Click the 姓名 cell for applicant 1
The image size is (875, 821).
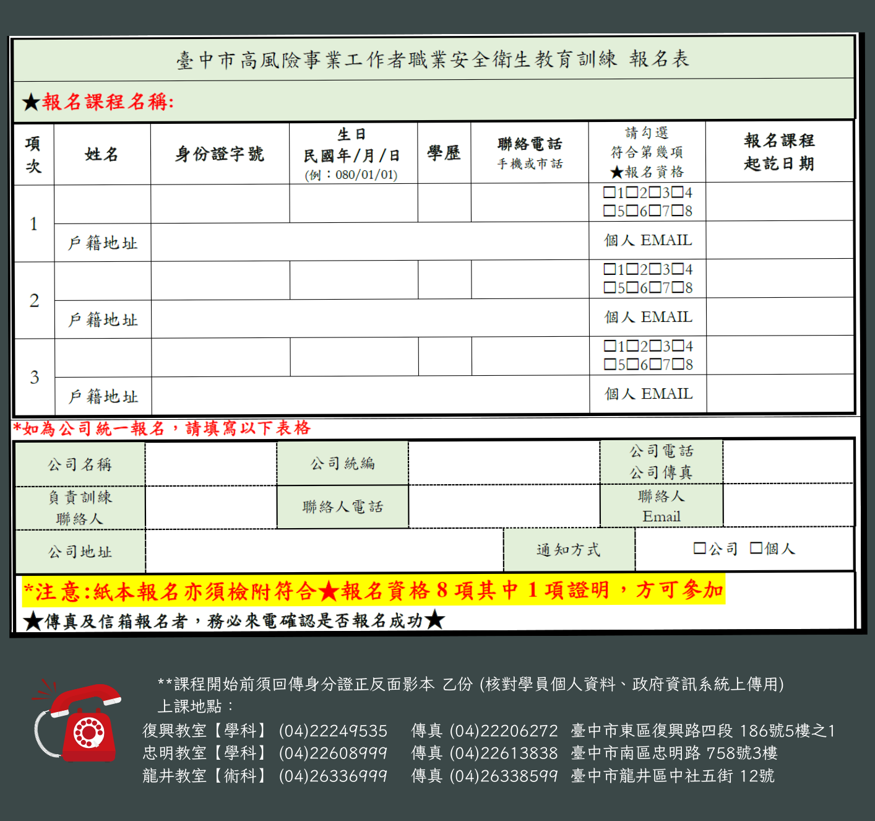pyautogui.click(x=102, y=204)
